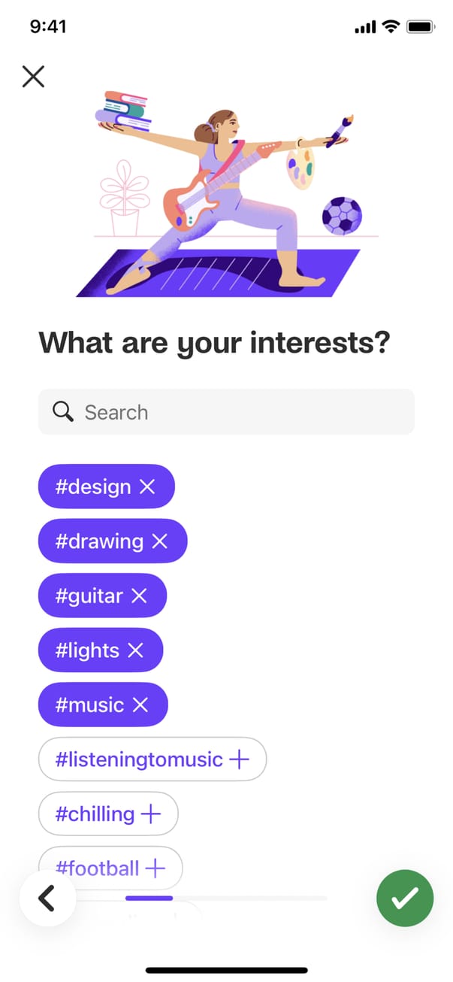Confirm selection with the green checkmark button
This screenshot has height=982, width=453.
point(405,897)
